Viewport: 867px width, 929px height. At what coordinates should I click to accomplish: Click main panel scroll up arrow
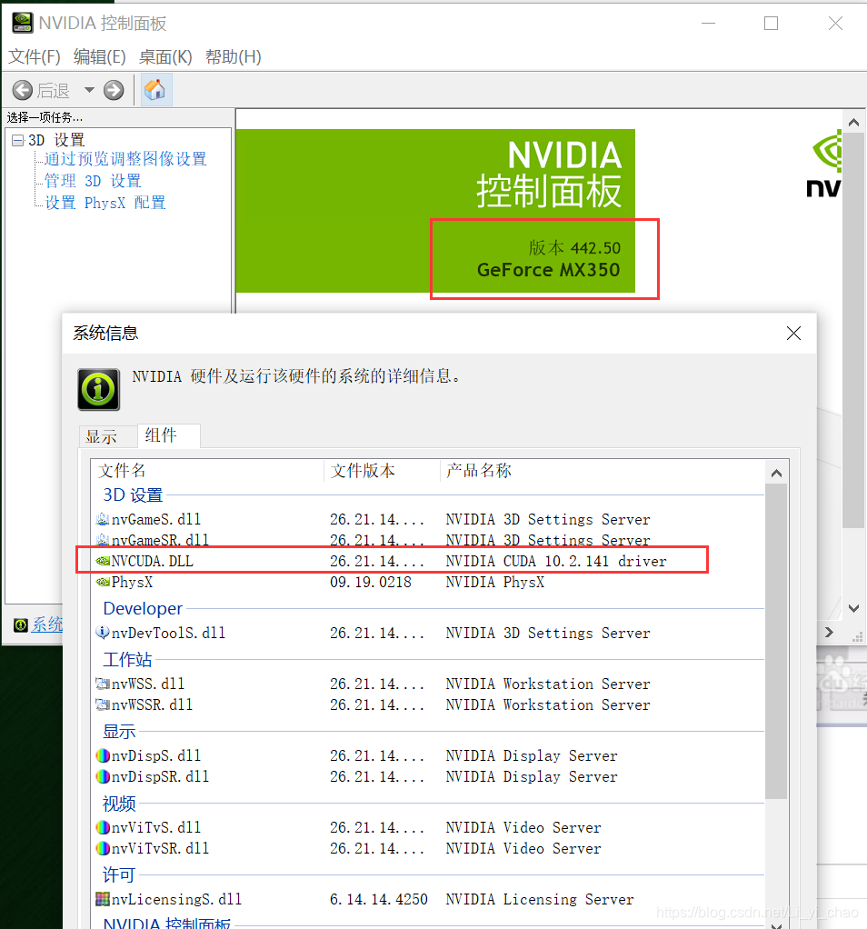pos(853,123)
